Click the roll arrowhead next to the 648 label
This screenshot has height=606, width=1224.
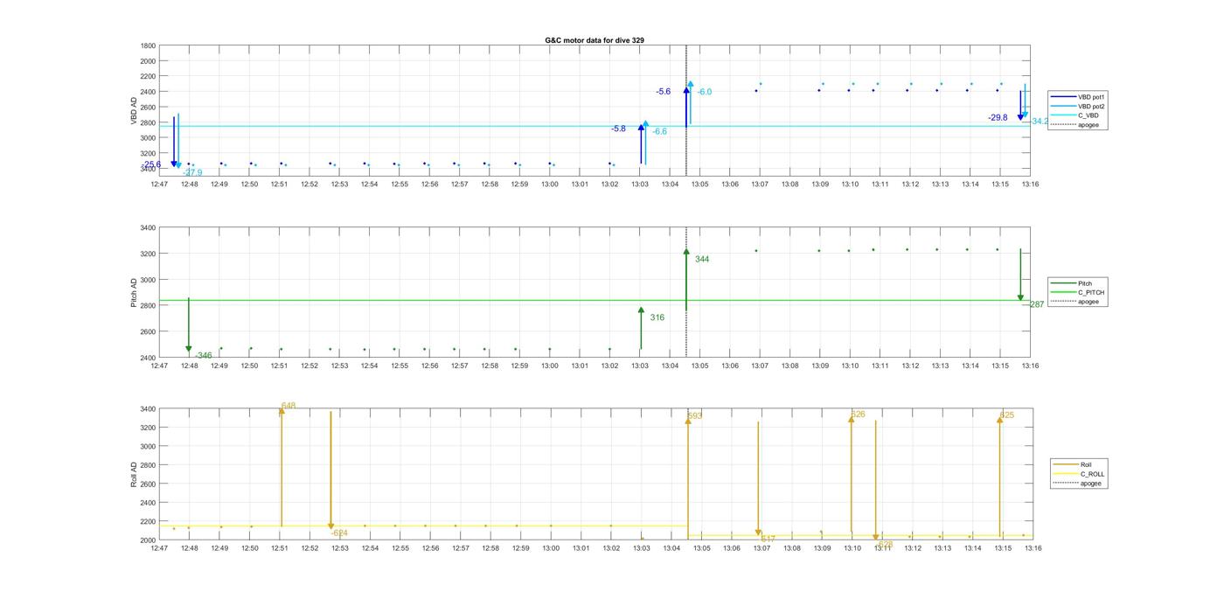click(282, 411)
